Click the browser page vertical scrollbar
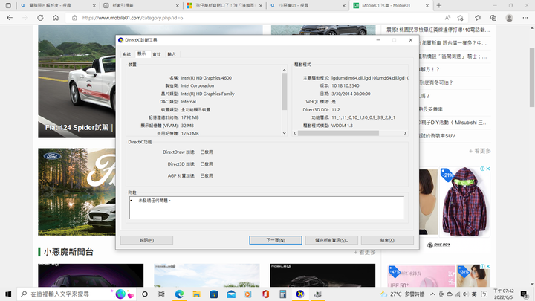535x301 pixels. coord(531,77)
